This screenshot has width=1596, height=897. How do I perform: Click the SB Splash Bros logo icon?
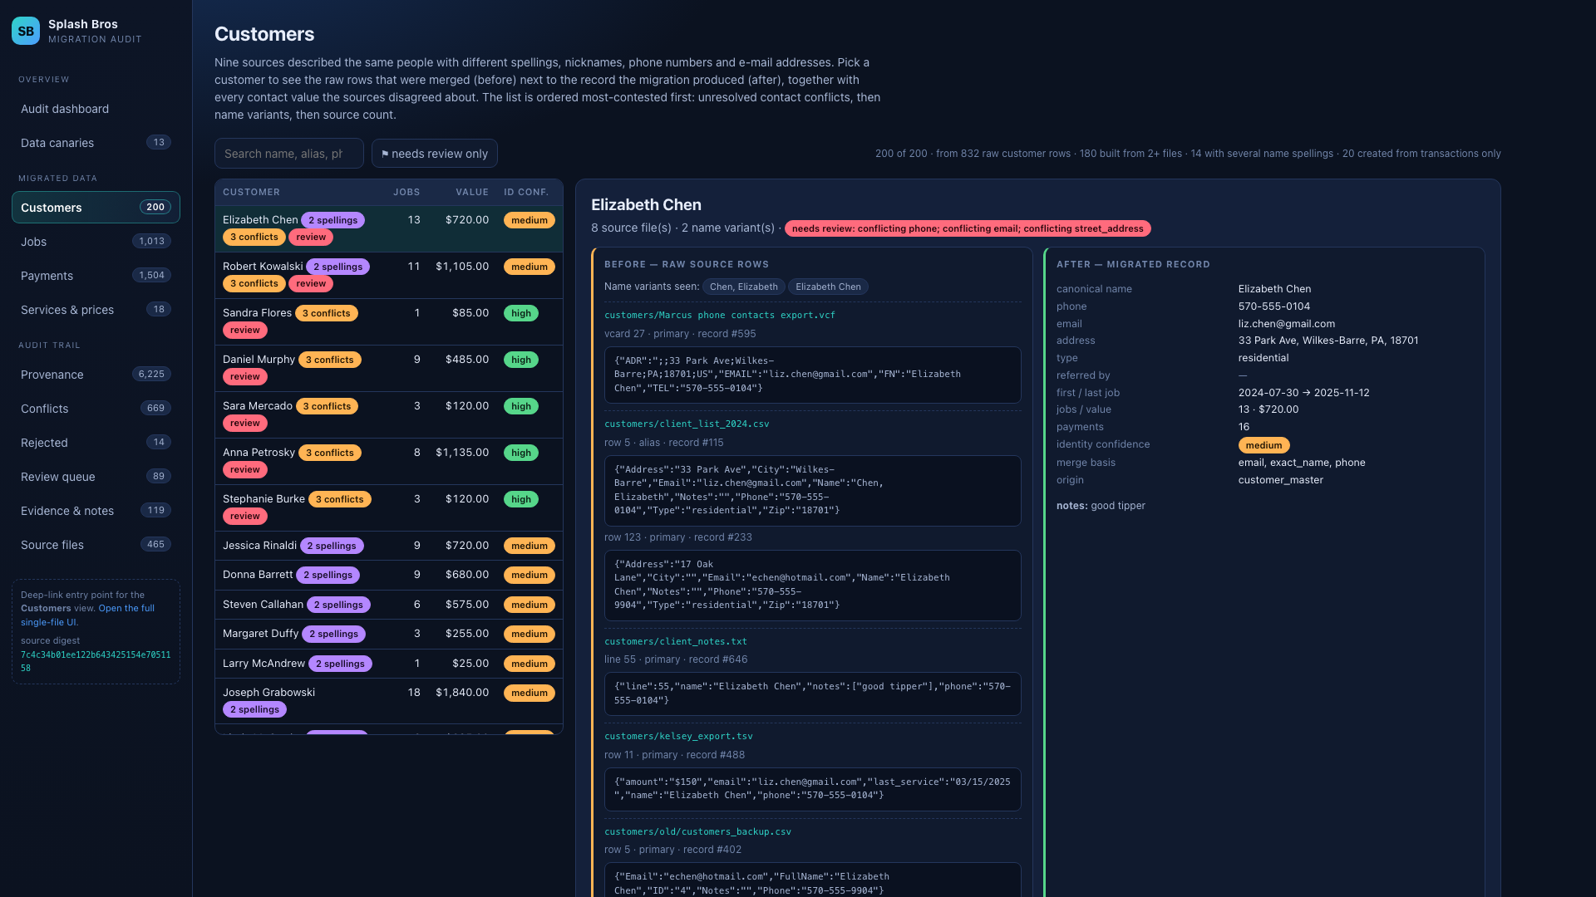[26, 31]
